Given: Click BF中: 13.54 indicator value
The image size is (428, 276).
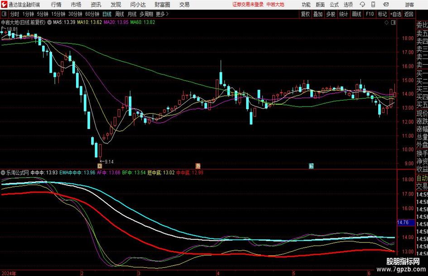Looking at the screenshot, I should 134,173.
